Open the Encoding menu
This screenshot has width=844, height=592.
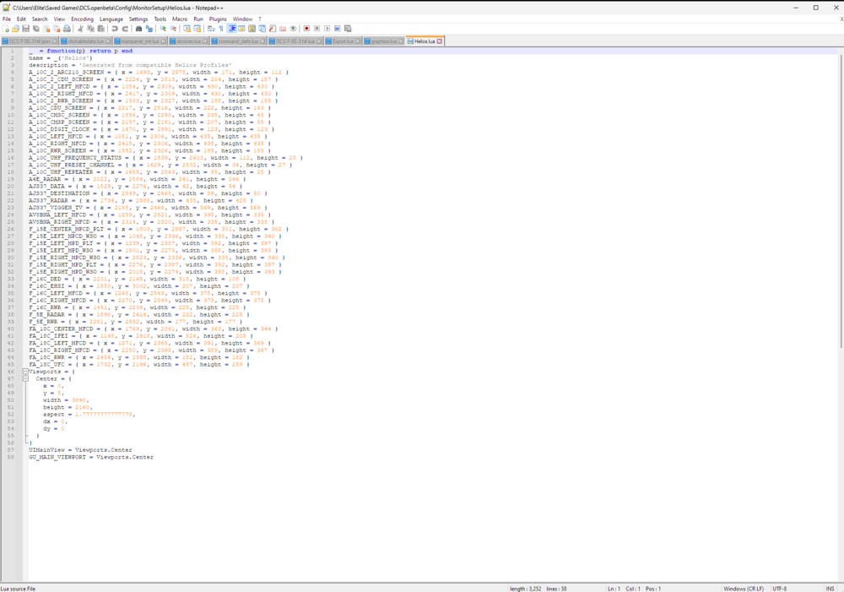[x=82, y=19]
